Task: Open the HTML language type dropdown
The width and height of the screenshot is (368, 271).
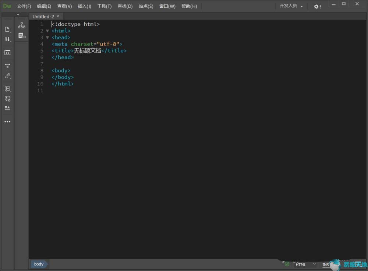Action: coord(305,264)
